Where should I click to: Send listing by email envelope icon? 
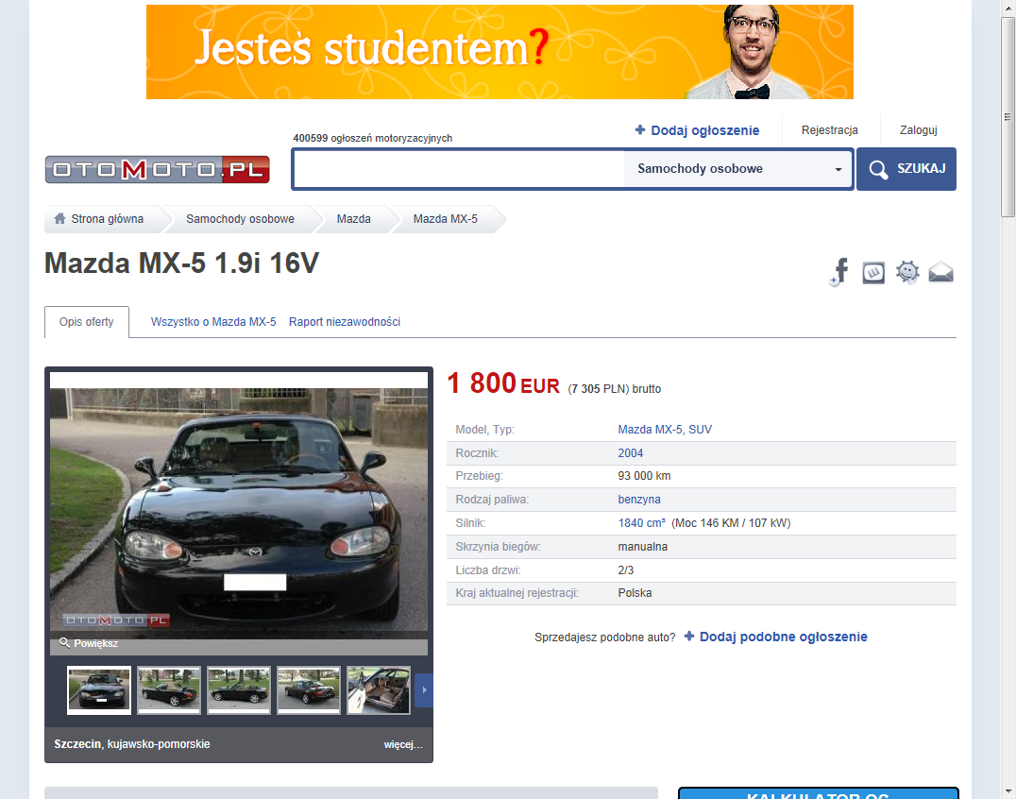[x=940, y=273]
